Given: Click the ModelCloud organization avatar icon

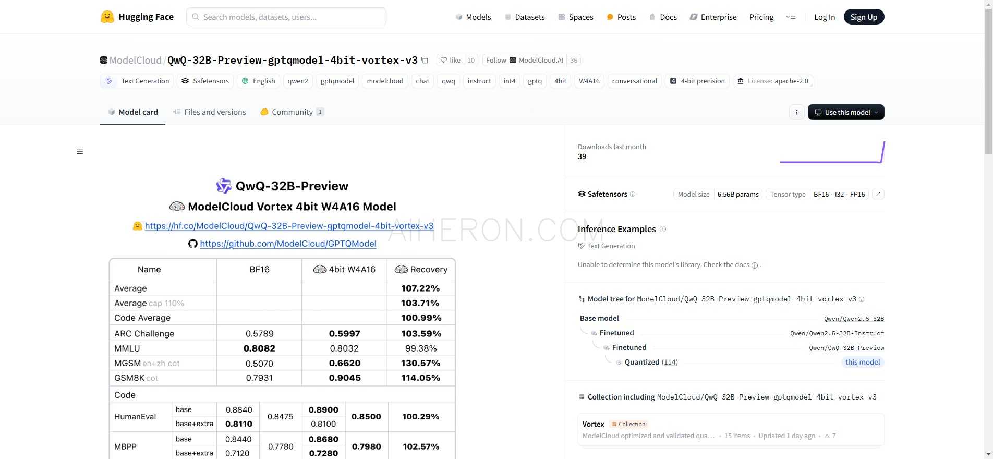Looking at the screenshot, I should point(104,60).
